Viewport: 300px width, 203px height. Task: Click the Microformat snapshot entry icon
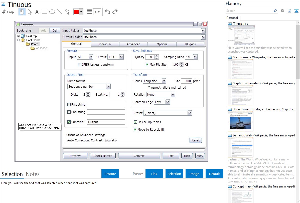pyautogui.click(x=230, y=57)
